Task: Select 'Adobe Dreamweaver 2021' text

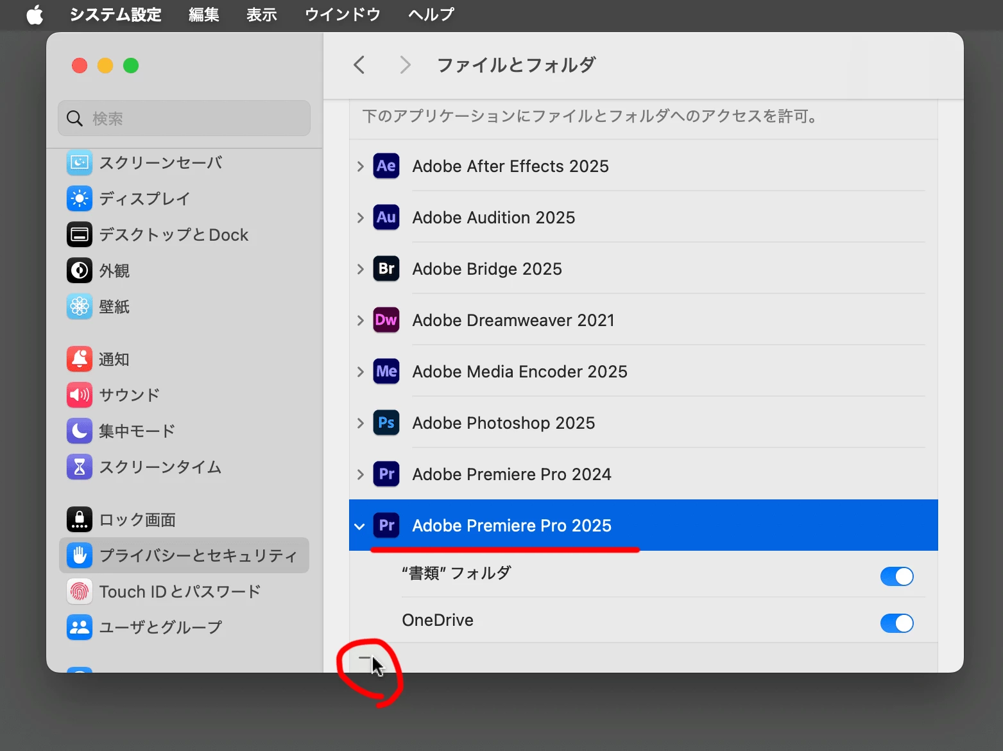Action: (514, 320)
